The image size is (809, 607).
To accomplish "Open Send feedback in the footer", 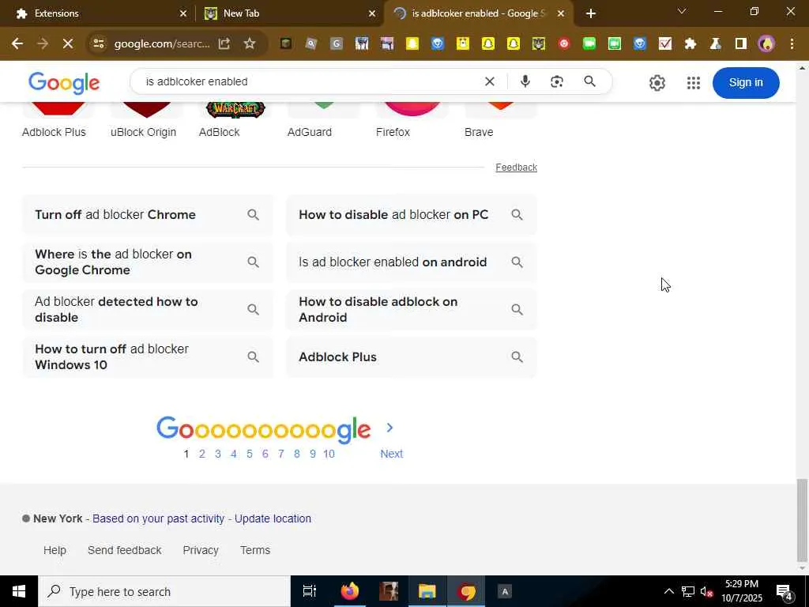I will (x=124, y=550).
